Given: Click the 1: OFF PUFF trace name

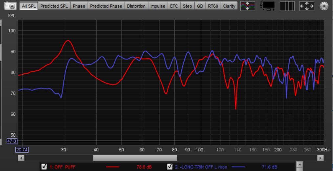Looking at the screenshot, I should pyautogui.click(x=62, y=167).
